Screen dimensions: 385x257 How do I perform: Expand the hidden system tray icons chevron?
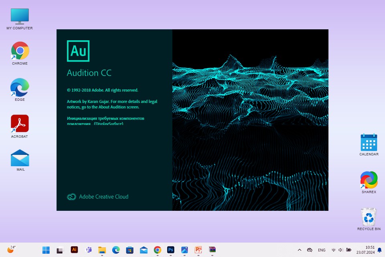299,250
